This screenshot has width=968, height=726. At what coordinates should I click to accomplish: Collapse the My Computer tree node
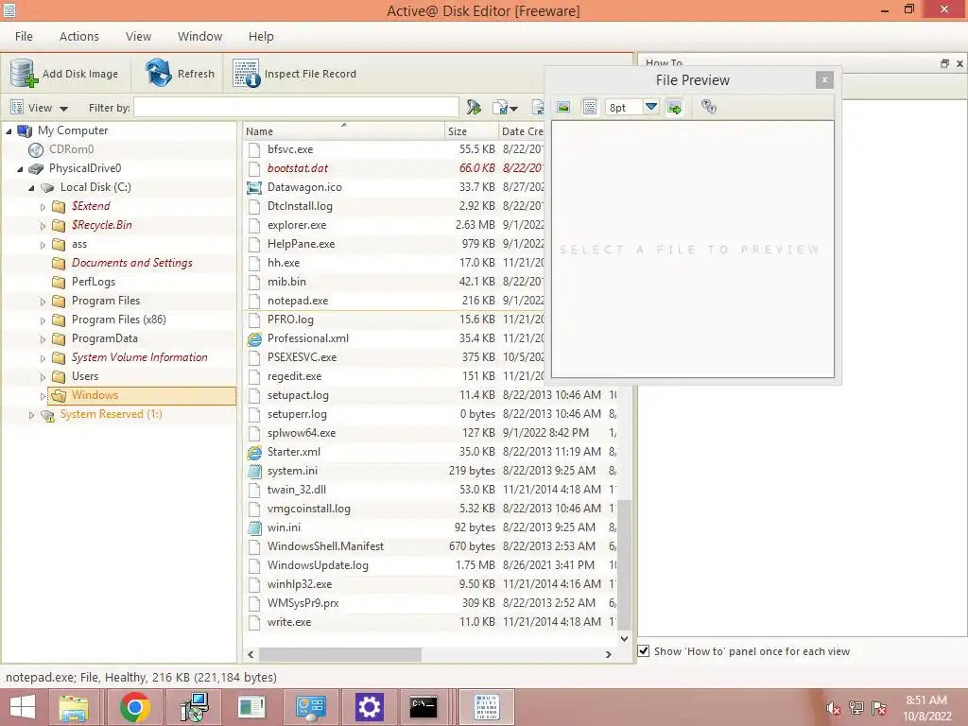(9, 131)
